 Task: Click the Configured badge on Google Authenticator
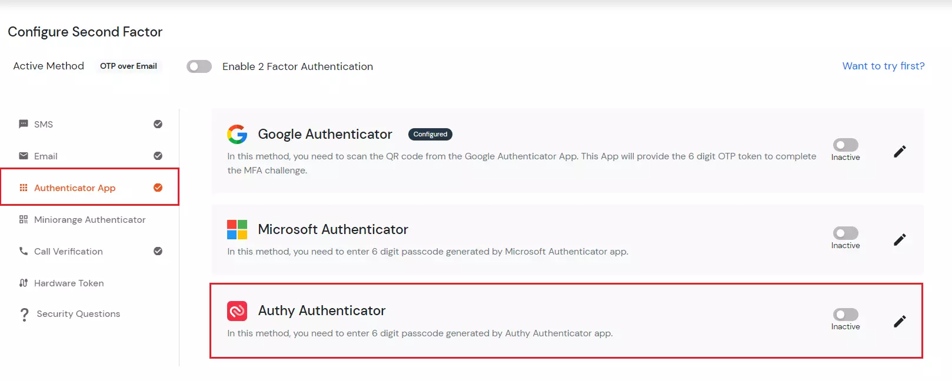(430, 134)
